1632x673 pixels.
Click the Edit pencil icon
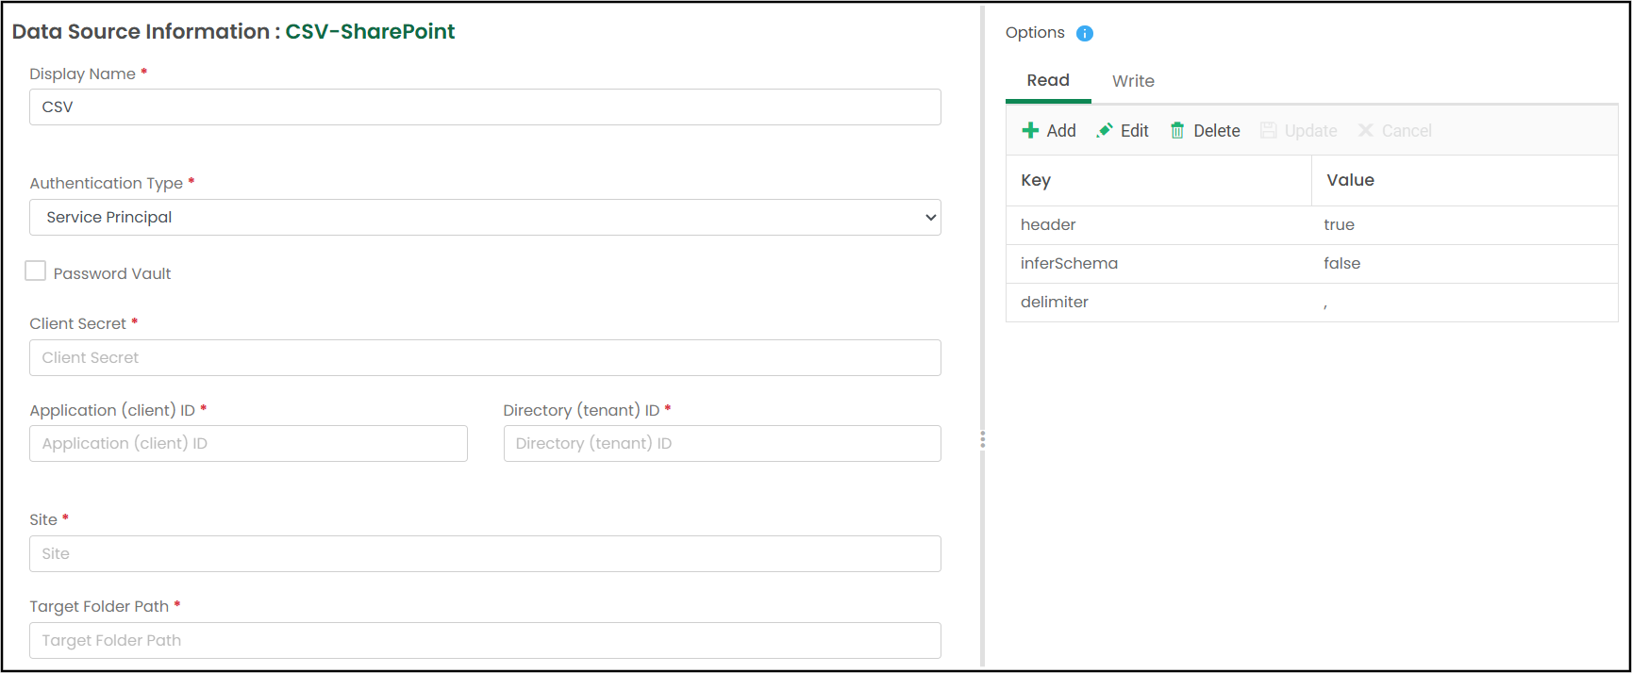1104,130
